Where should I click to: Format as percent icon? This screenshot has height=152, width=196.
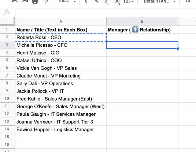[x=96, y=1]
